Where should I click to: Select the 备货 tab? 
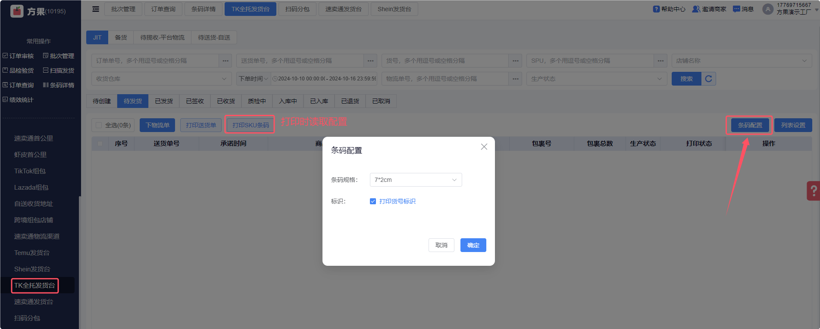[121, 37]
